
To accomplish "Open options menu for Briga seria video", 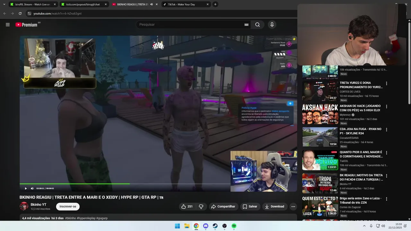I will (x=387, y=199).
